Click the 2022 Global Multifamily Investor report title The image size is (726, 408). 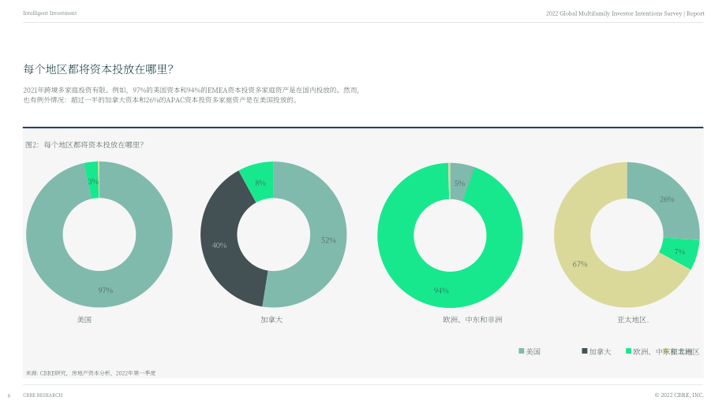(625, 13)
